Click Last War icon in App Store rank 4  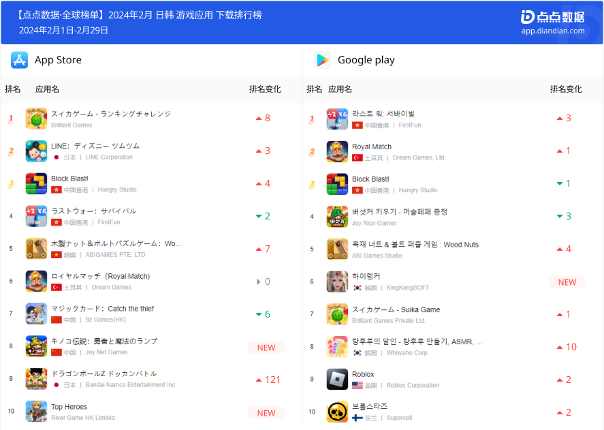(x=36, y=216)
